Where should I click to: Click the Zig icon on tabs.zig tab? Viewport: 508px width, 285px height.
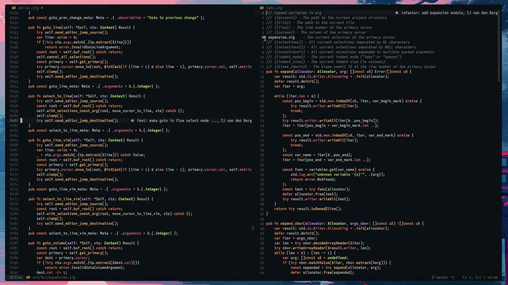(262, 8)
